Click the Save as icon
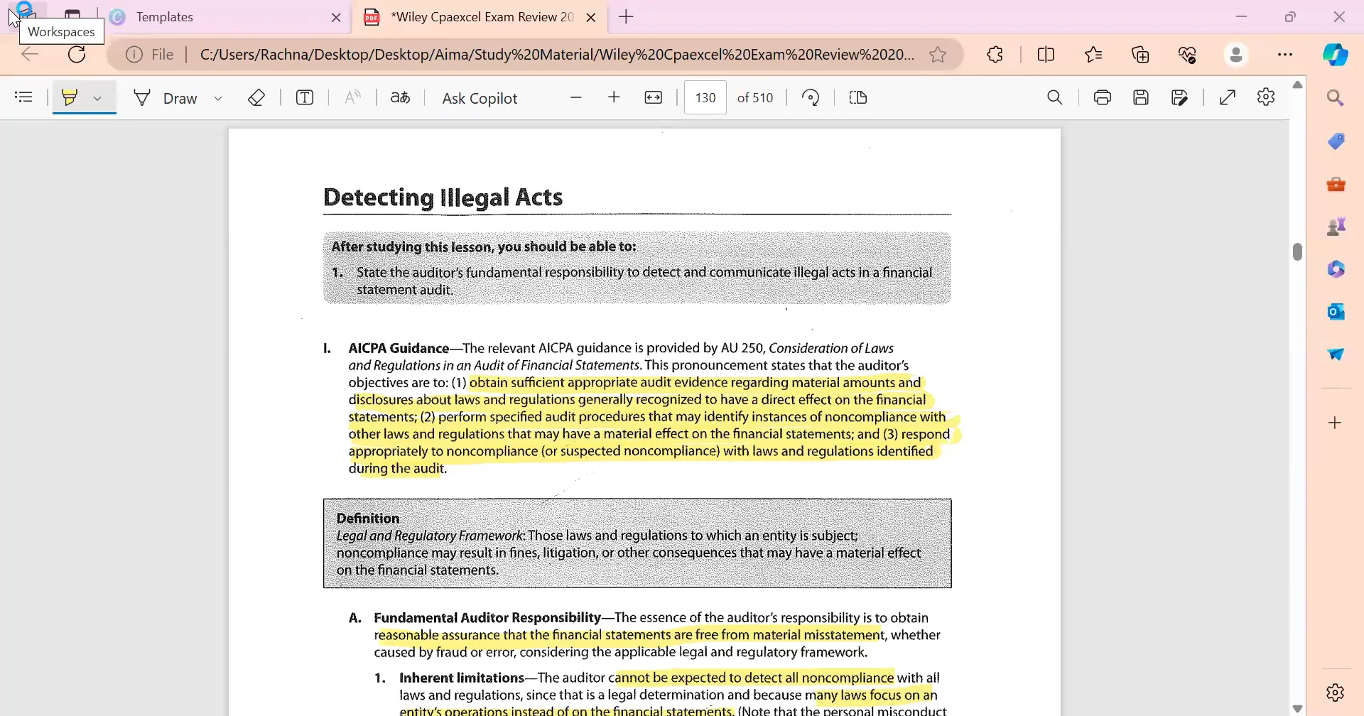 [1180, 97]
